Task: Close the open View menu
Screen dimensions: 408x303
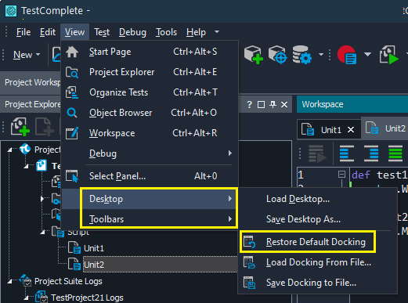Action: coord(74,32)
